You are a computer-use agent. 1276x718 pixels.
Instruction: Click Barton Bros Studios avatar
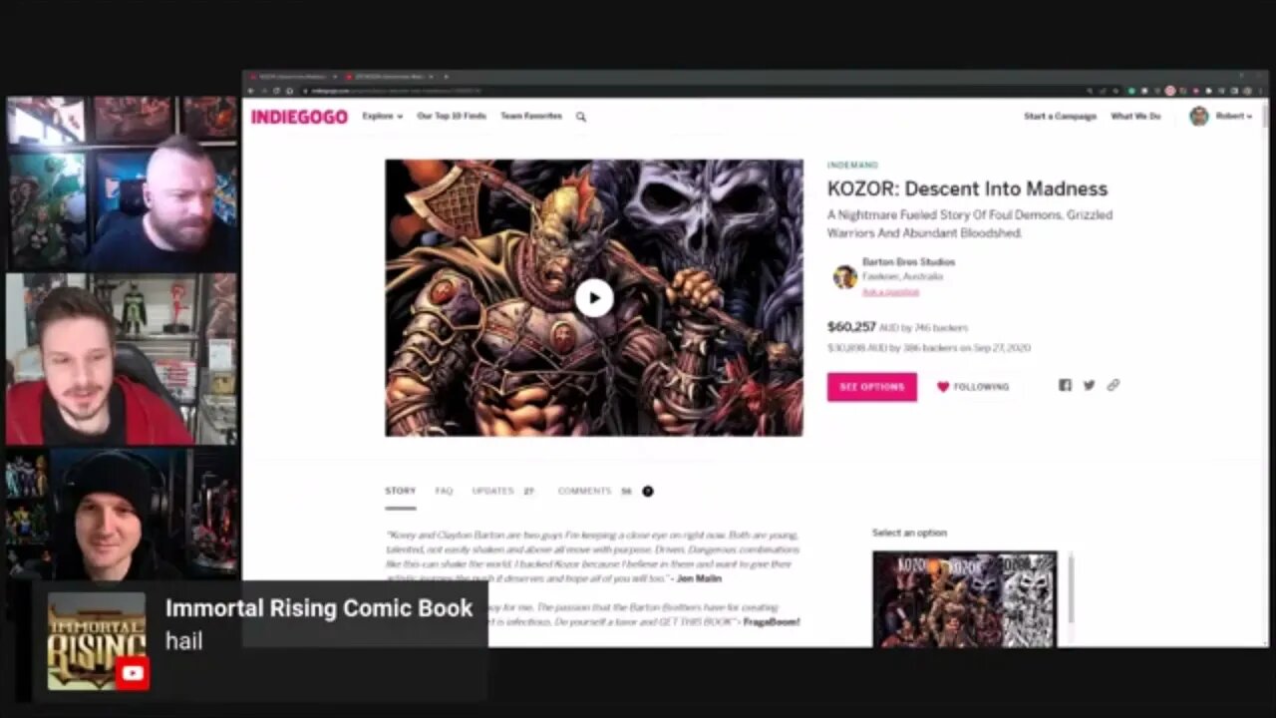(844, 276)
